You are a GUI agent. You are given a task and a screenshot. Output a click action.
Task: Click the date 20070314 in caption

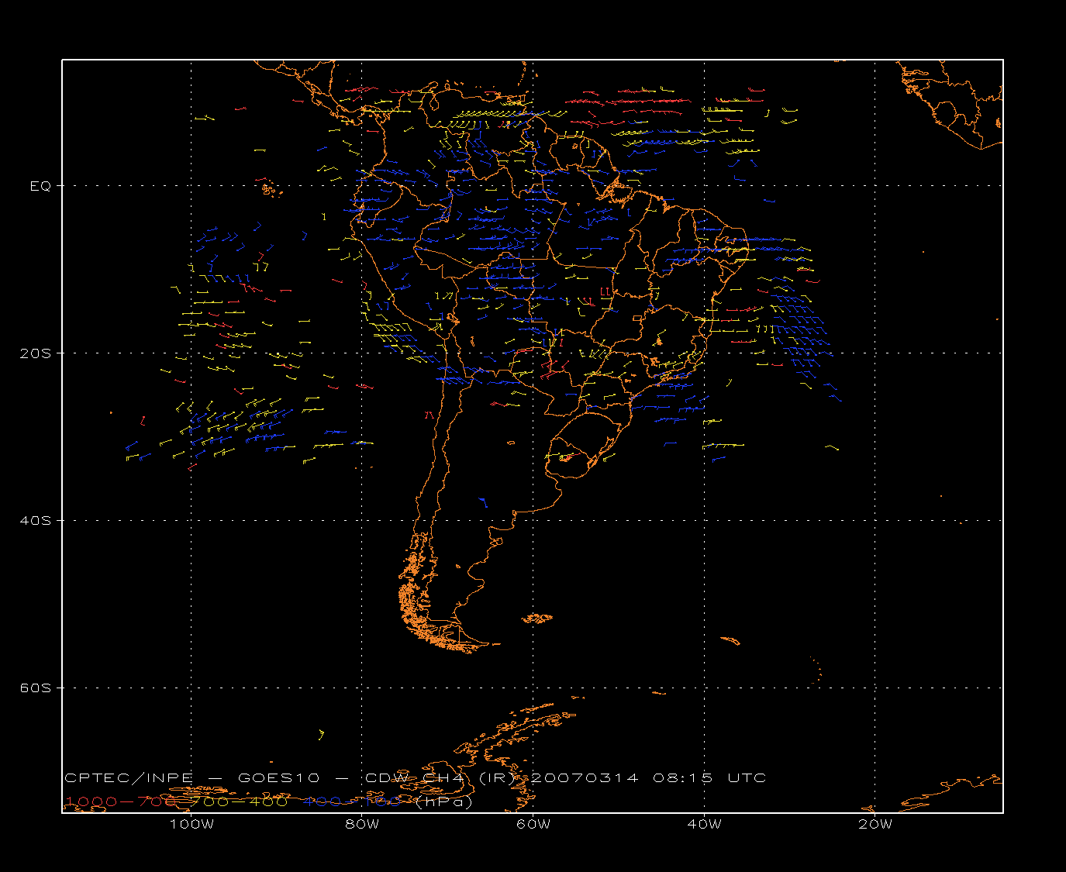pos(585,777)
